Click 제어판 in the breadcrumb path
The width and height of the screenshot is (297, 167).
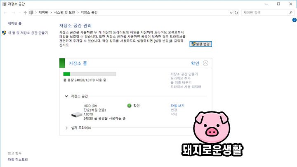pyautogui.click(x=43, y=12)
